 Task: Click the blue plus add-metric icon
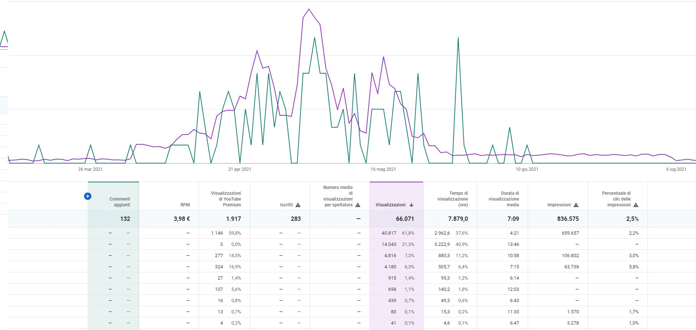(x=87, y=196)
